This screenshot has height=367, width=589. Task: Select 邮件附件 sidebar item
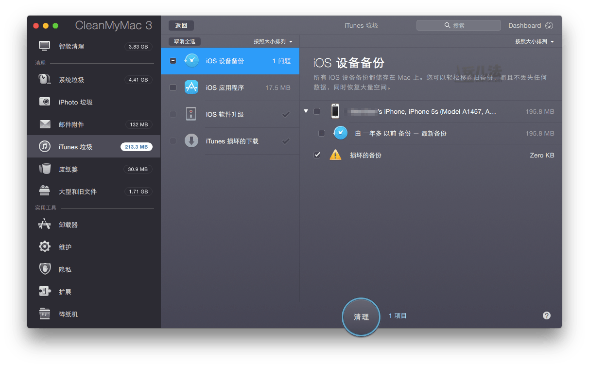(94, 124)
